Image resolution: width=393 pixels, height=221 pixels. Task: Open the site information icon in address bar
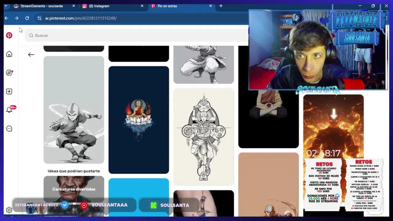[39, 18]
